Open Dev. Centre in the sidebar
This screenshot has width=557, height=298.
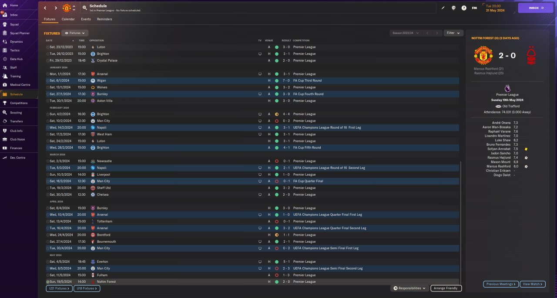(17, 157)
